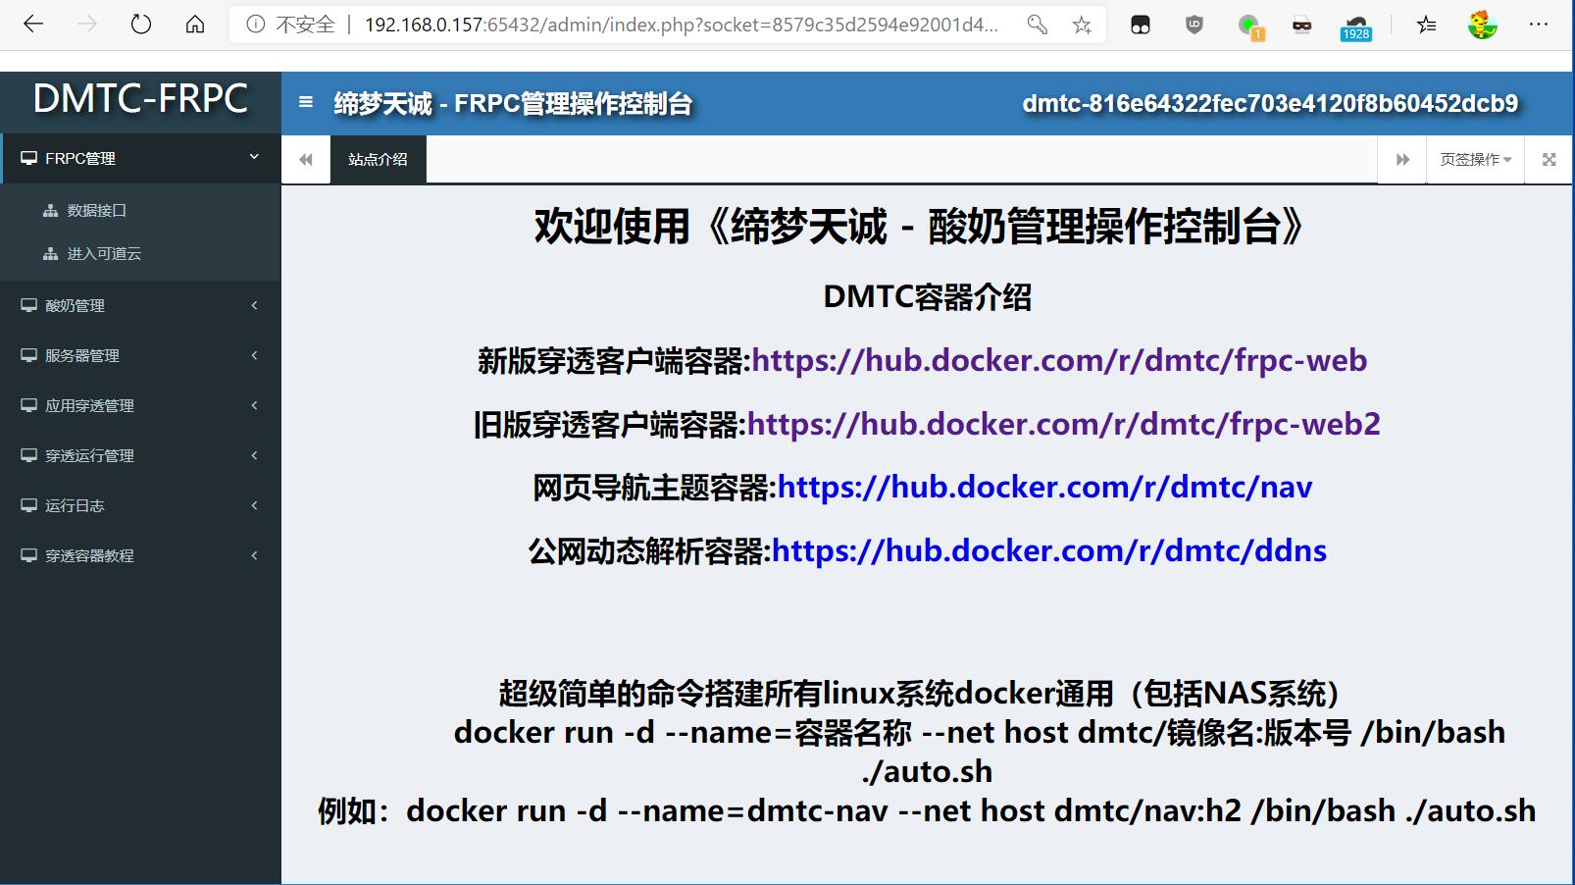This screenshot has height=885, width=1575.
Task: Click the monitor icon beside 穿透运行管理
Action: (29, 455)
